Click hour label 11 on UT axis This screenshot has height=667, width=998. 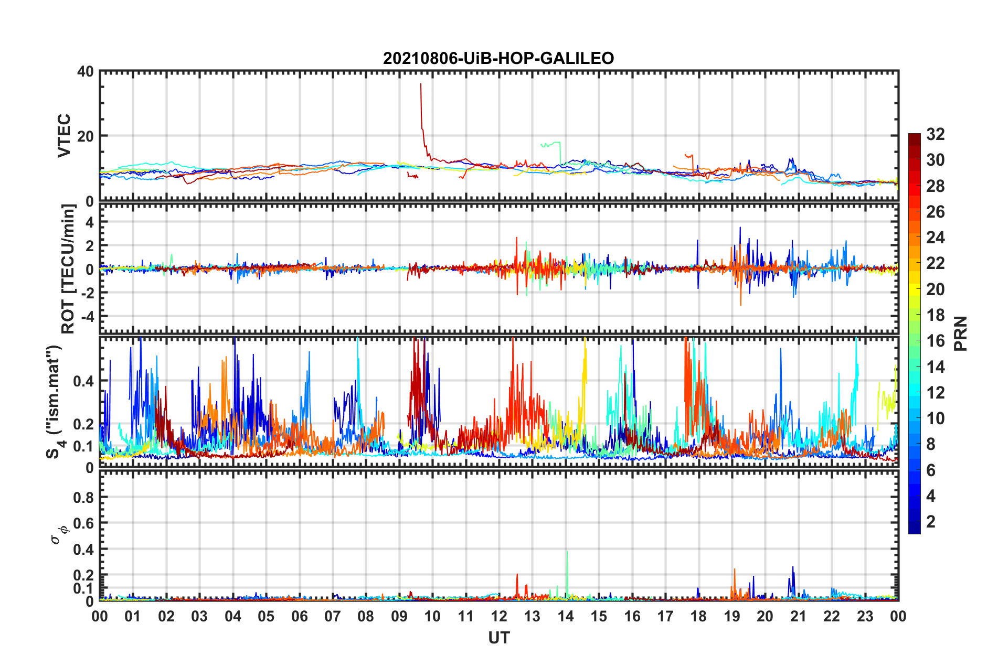coord(466,616)
